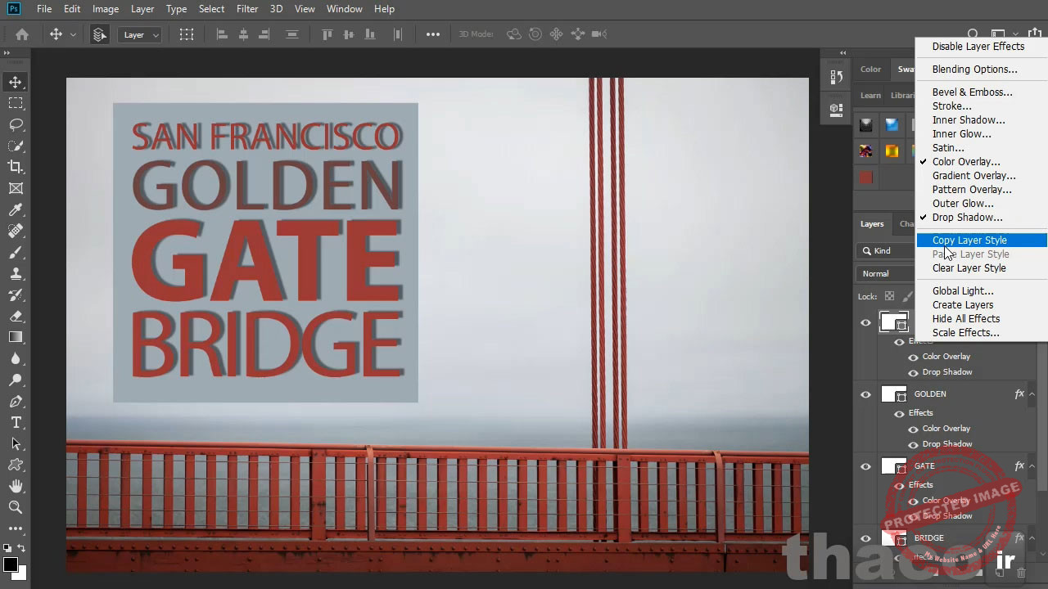Open the Auto-Select Layer dropdown
This screenshot has height=589, width=1048.
click(x=141, y=35)
